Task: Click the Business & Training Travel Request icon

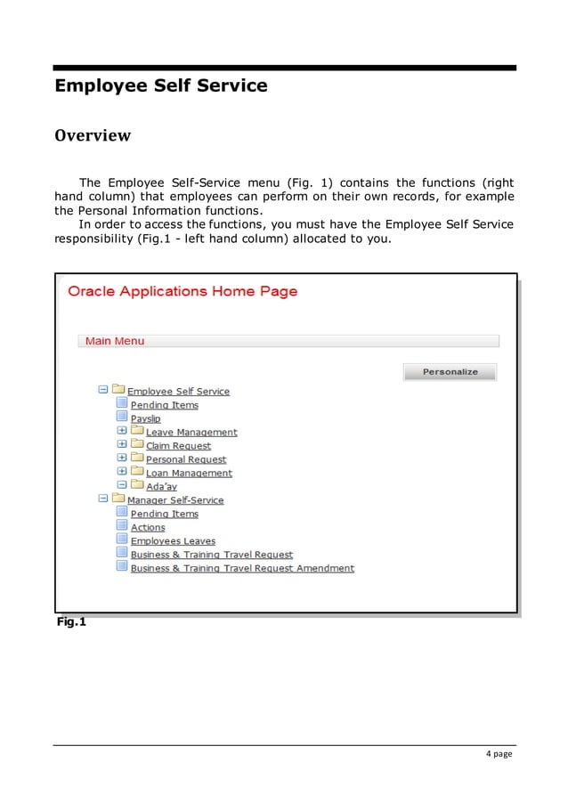Action: [x=122, y=552]
